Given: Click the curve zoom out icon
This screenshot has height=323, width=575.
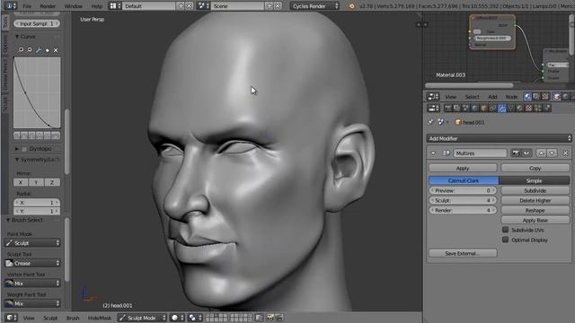Looking at the screenshot, I should pyautogui.click(x=30, y=50).
